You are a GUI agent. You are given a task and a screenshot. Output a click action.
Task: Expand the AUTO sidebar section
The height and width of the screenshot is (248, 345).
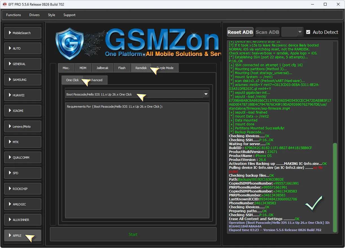[23, 48]
